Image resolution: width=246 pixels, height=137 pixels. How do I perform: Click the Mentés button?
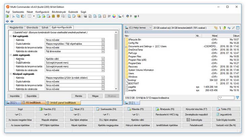(79, 96)
